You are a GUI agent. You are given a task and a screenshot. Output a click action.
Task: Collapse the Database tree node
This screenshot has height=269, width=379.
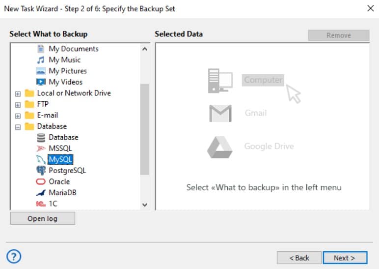coord(18,127)
